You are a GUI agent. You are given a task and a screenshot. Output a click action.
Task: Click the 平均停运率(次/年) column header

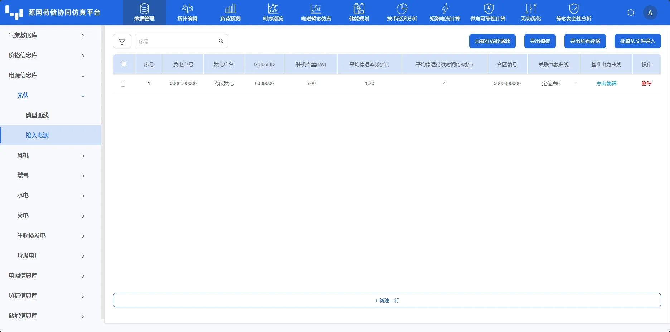tap(369, 64)
